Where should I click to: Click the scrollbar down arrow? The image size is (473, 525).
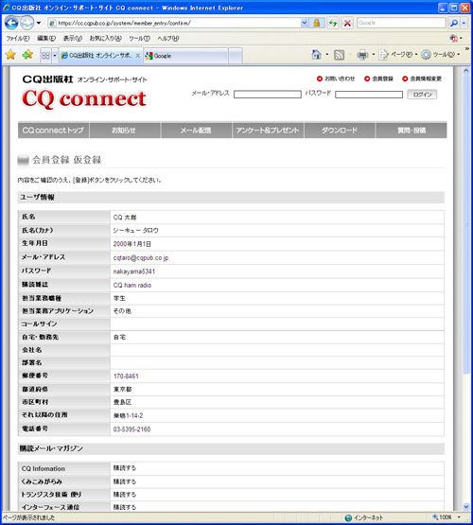click(466, 507)
